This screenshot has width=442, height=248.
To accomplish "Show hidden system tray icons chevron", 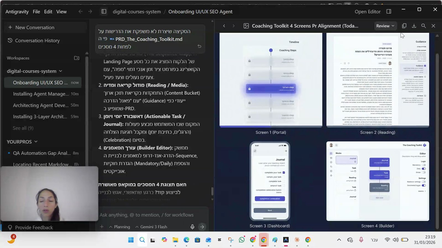I will (x=339, y=240).
